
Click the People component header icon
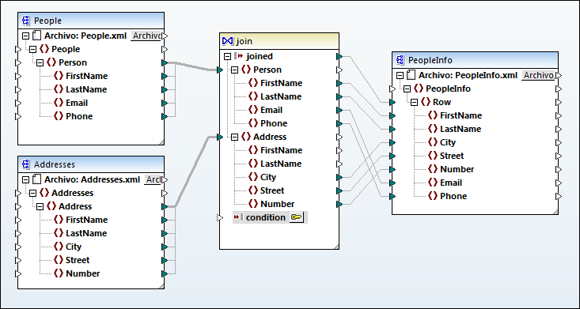(x=26, y=21)
